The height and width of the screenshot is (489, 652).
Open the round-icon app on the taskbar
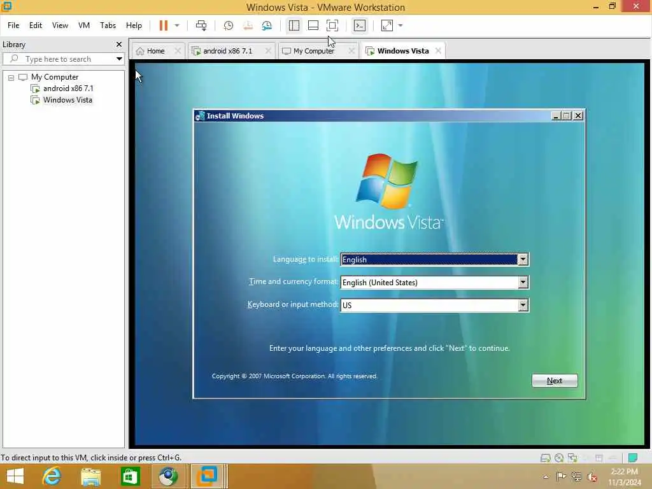(168, 476)
